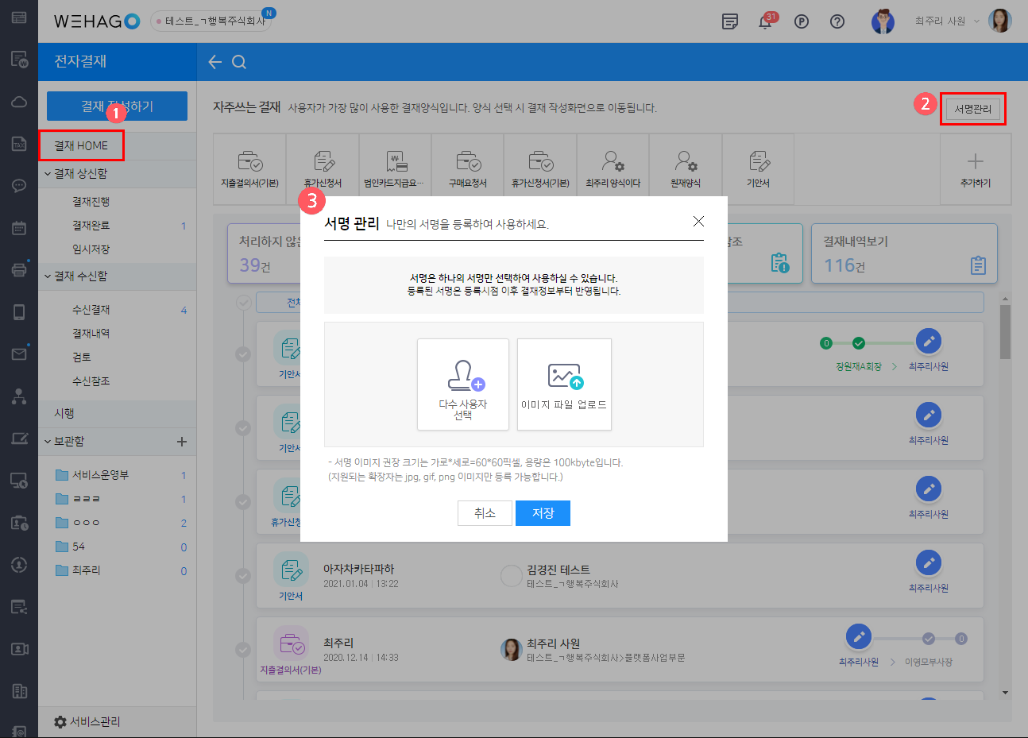Open 결재 HOME in side menu
Viewport: 1028px width, 738px height.
pos(81,145)
